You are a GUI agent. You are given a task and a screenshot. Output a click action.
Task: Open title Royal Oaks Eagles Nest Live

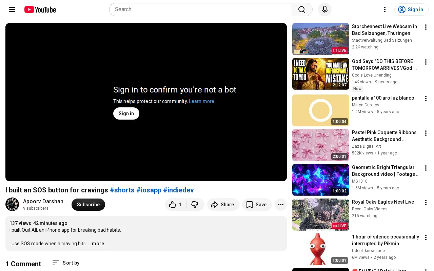pos(383,202)
